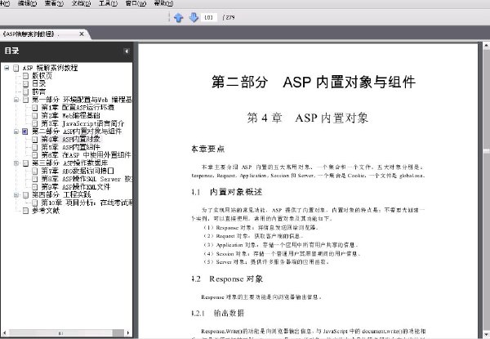Select bookmark 第二部分 ASP内置对象与组件
Screen dimensions: 490x339
(77, 132)
